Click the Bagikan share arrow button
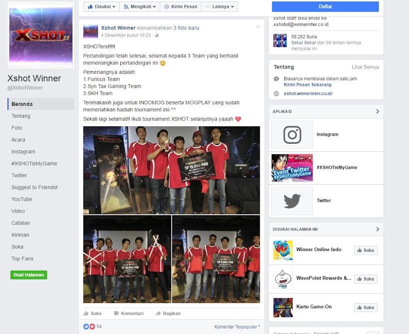Viewport: 409px width, 334px height. point(168,314)
